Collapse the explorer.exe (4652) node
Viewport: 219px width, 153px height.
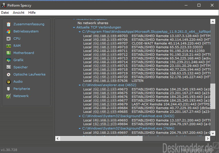tap(80, 85)
